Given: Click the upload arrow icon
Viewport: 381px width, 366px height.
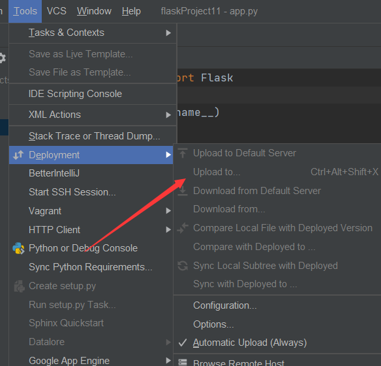Looking at the screenshot, I should click(183, 153).
